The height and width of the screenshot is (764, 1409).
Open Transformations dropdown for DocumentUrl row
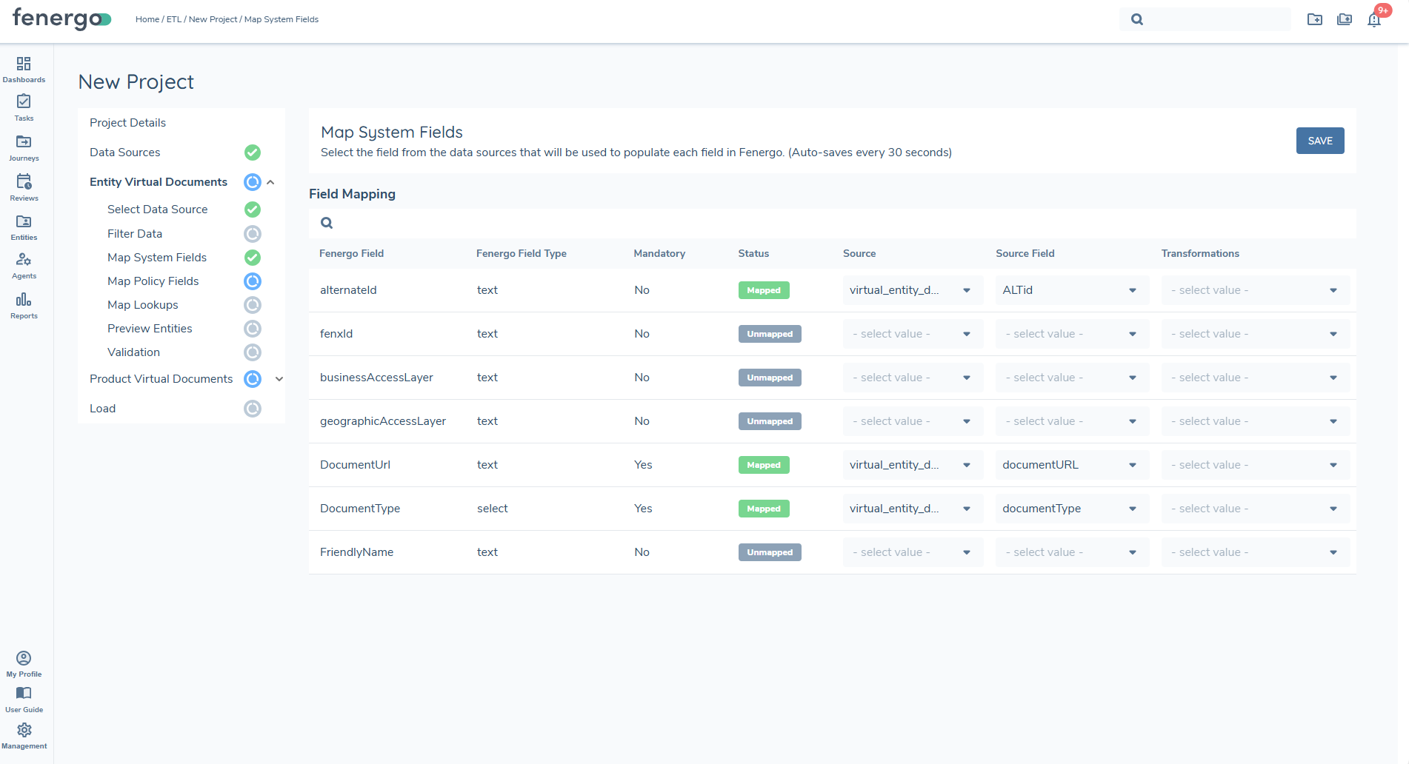tap(1254, 465)
